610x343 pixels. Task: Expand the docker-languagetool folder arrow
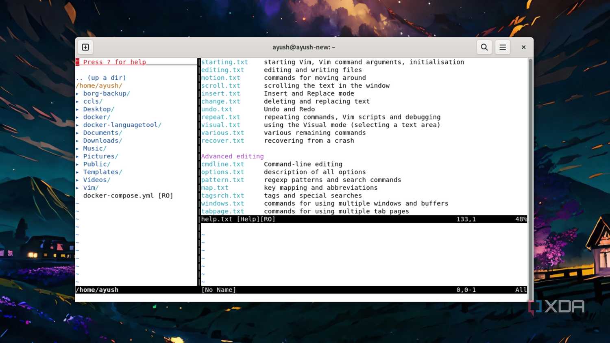point(77,125)
